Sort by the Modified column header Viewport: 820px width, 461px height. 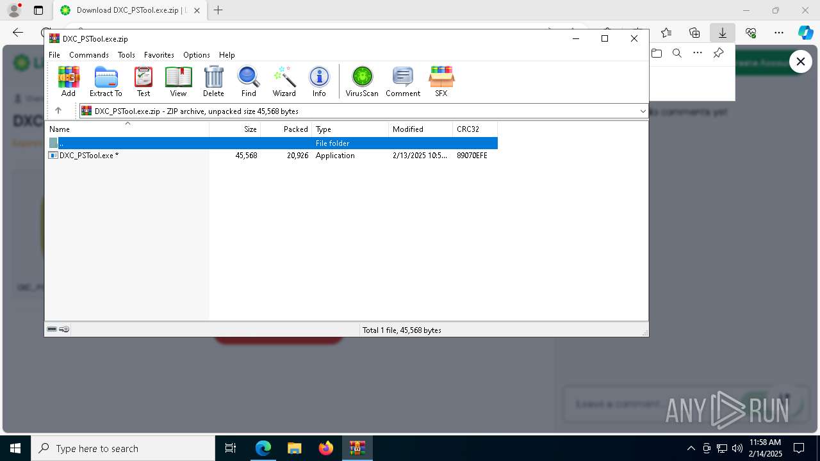(420, 129)
